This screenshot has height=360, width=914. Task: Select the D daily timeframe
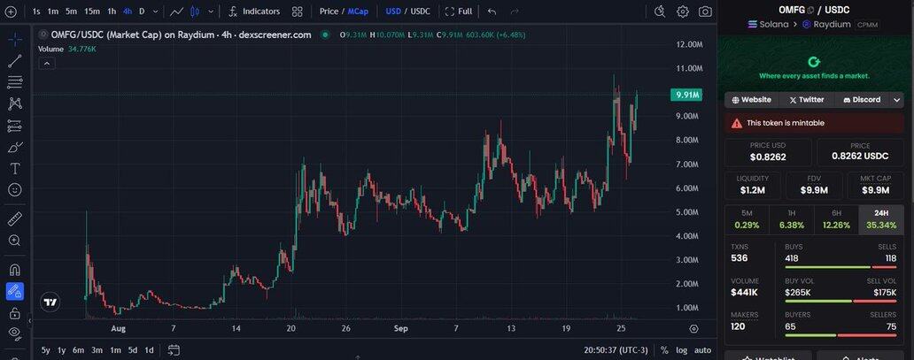[142, 11]
